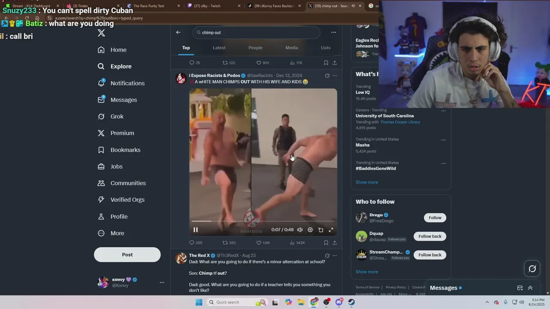Like the post with 1.6K likes
Viewport: 550px width, 309px height.
tap(263, 243)
